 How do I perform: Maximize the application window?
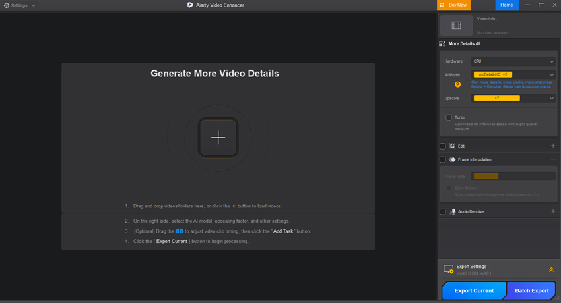(x=541, y=5)
